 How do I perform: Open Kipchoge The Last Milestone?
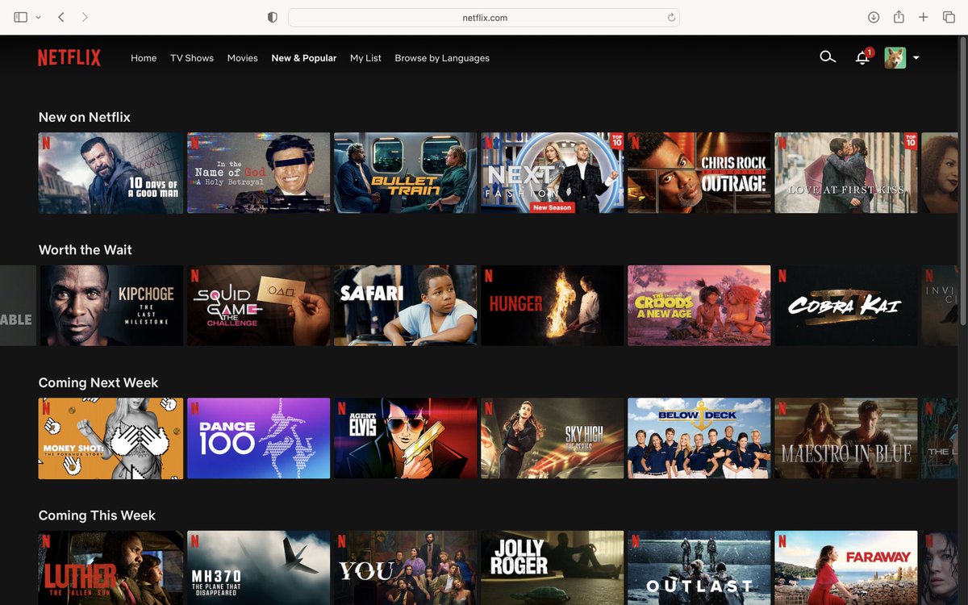pyautogui.click(x=111, y=306)
